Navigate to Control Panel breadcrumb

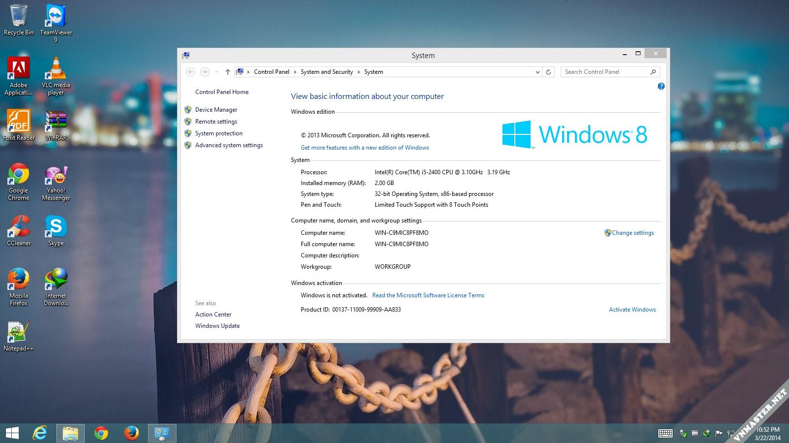click(272, 72)
